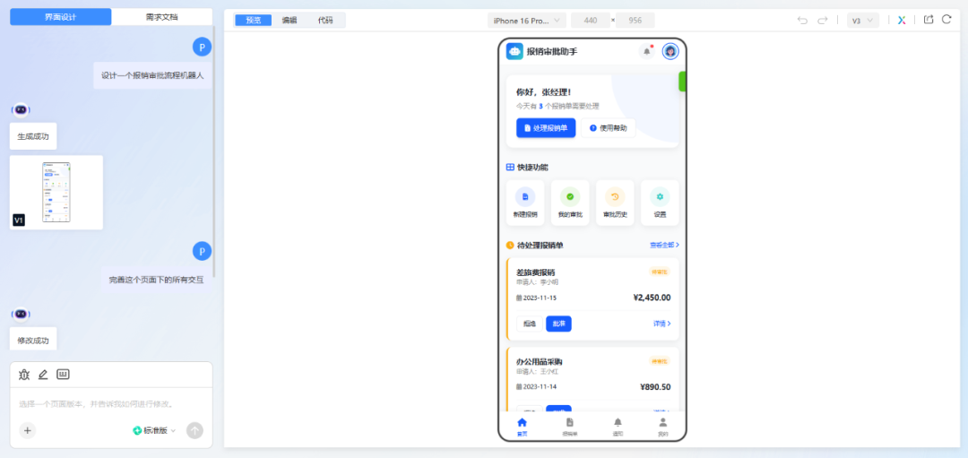Click the 查看全部 link
The height and width of the screenshot is (458, 968).
(664, 245)
